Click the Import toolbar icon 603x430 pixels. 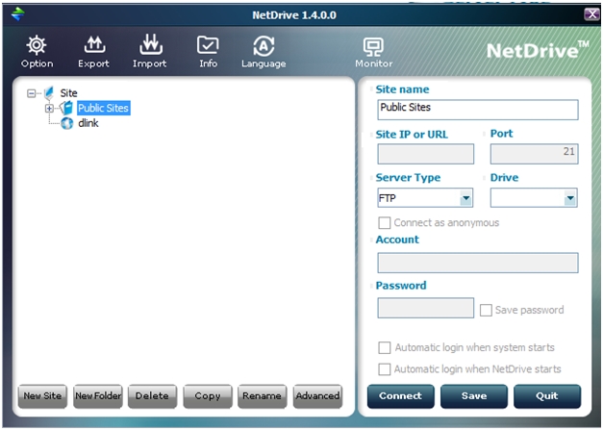click(x=149, y=45)
